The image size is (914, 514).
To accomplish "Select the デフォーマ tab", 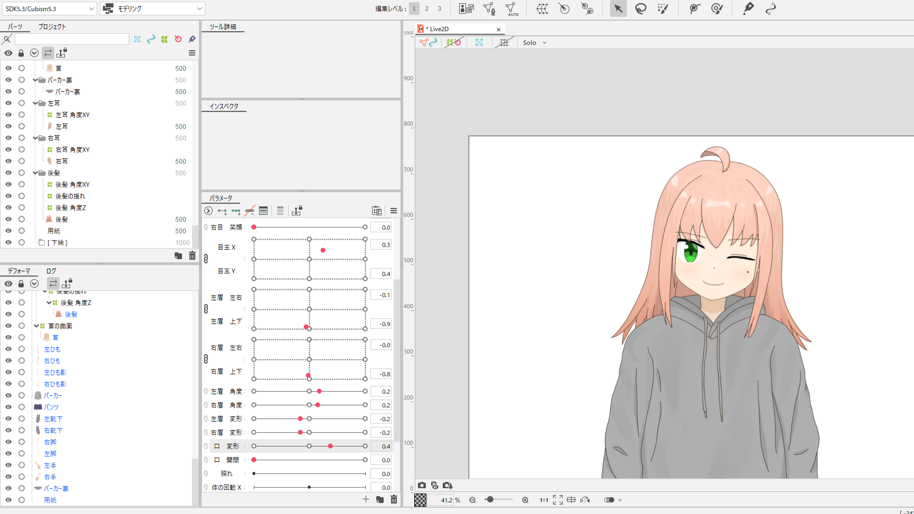I will (19, 271).
